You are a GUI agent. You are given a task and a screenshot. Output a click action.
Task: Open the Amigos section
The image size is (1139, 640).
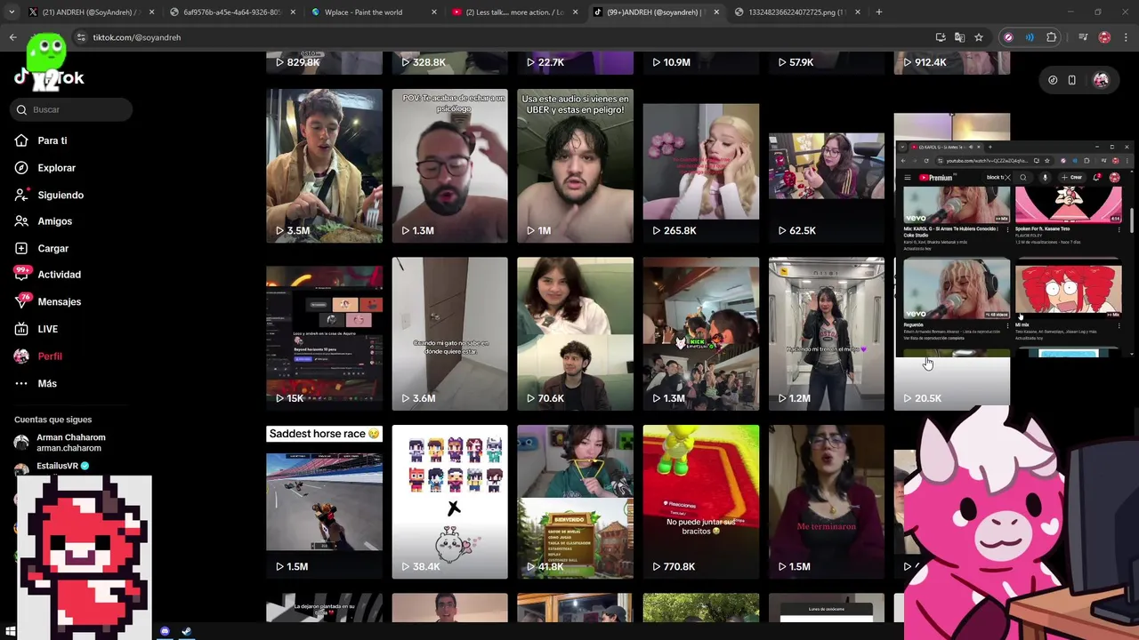coord(54,221)
